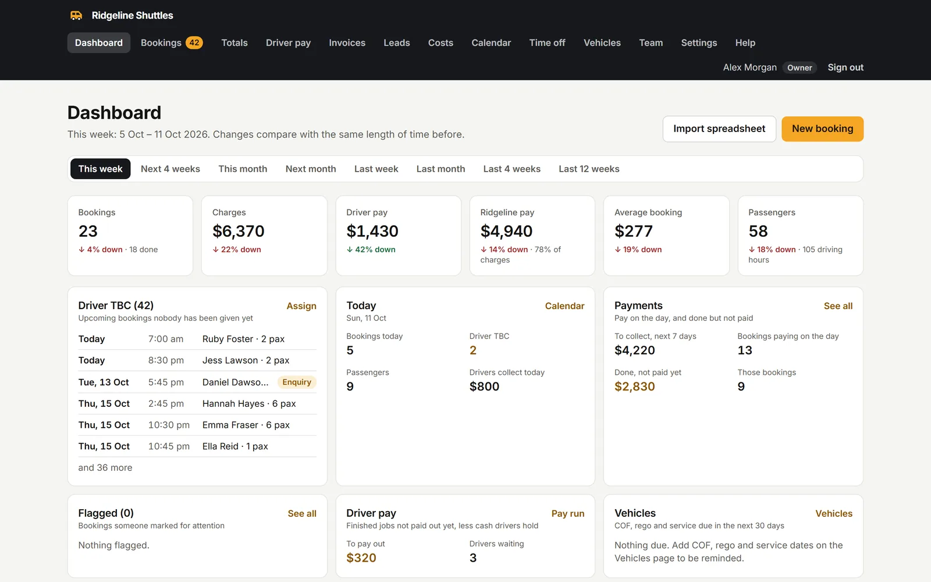Open the Emma Fraser 10:30 pm booking
Viewport: 931px width, 582px height.
click(x=197, y=425)
